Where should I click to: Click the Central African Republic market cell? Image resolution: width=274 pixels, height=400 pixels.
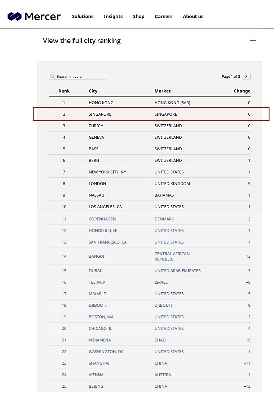172,256
